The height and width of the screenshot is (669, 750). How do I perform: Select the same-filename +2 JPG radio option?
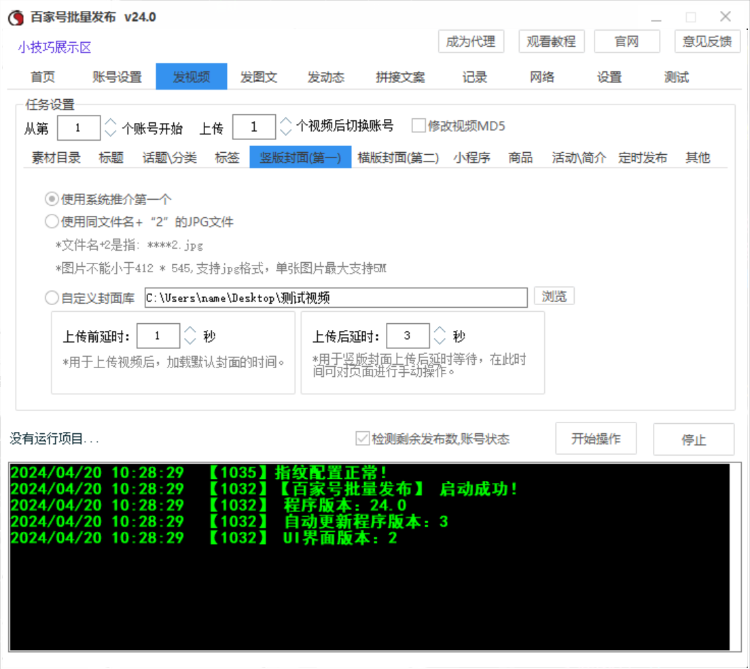(52, 221)
